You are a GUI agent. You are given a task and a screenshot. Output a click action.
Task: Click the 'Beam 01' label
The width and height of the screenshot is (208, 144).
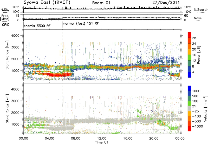tap(101, 3)
